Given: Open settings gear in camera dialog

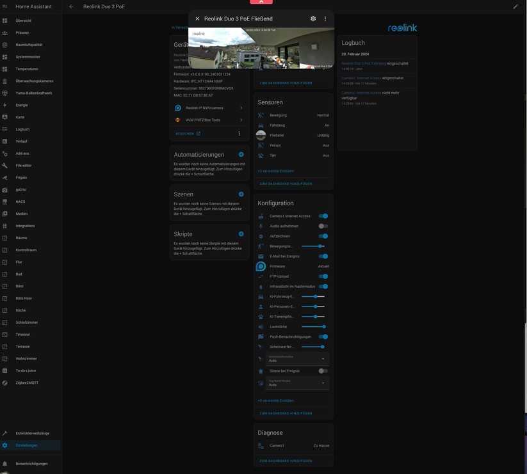Looking at the screenshot, I should tap(313, 19).
